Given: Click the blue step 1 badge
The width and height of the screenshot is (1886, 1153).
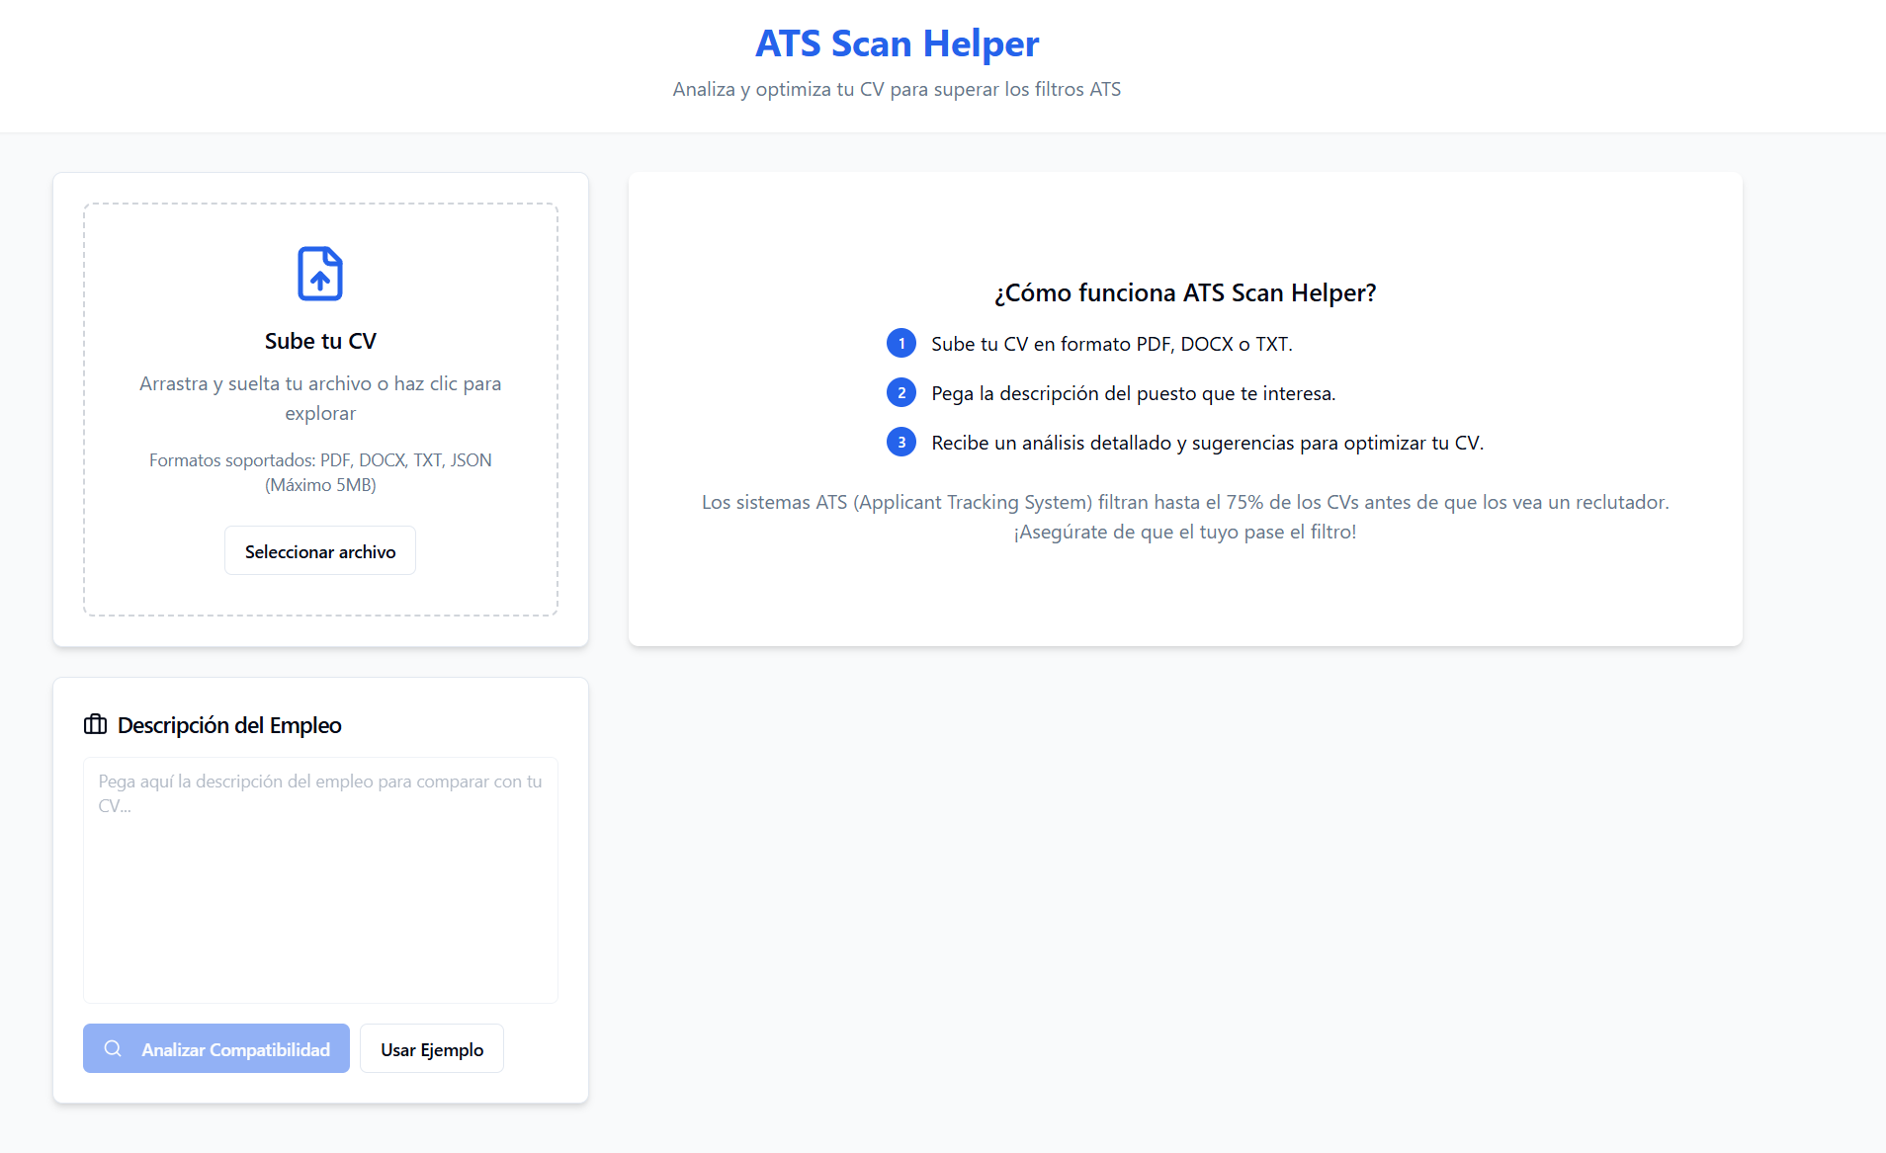Looking at the screenshot, I should 900,343.
